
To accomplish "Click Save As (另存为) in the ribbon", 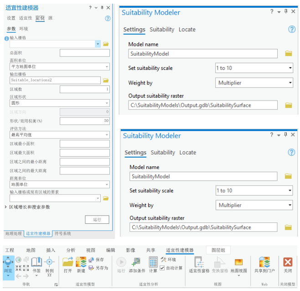I will pos(98,268).
